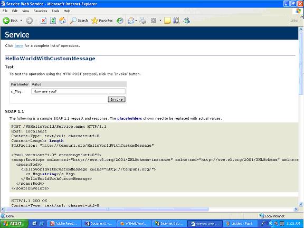Click the taskbar clock showing 11:21 AM

click(293, 224)
